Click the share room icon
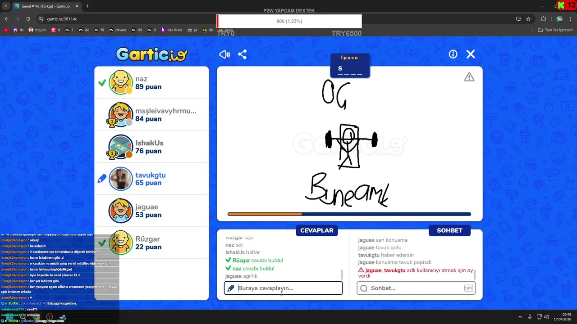This screenshot has width=577, height=324. [242, 54]
